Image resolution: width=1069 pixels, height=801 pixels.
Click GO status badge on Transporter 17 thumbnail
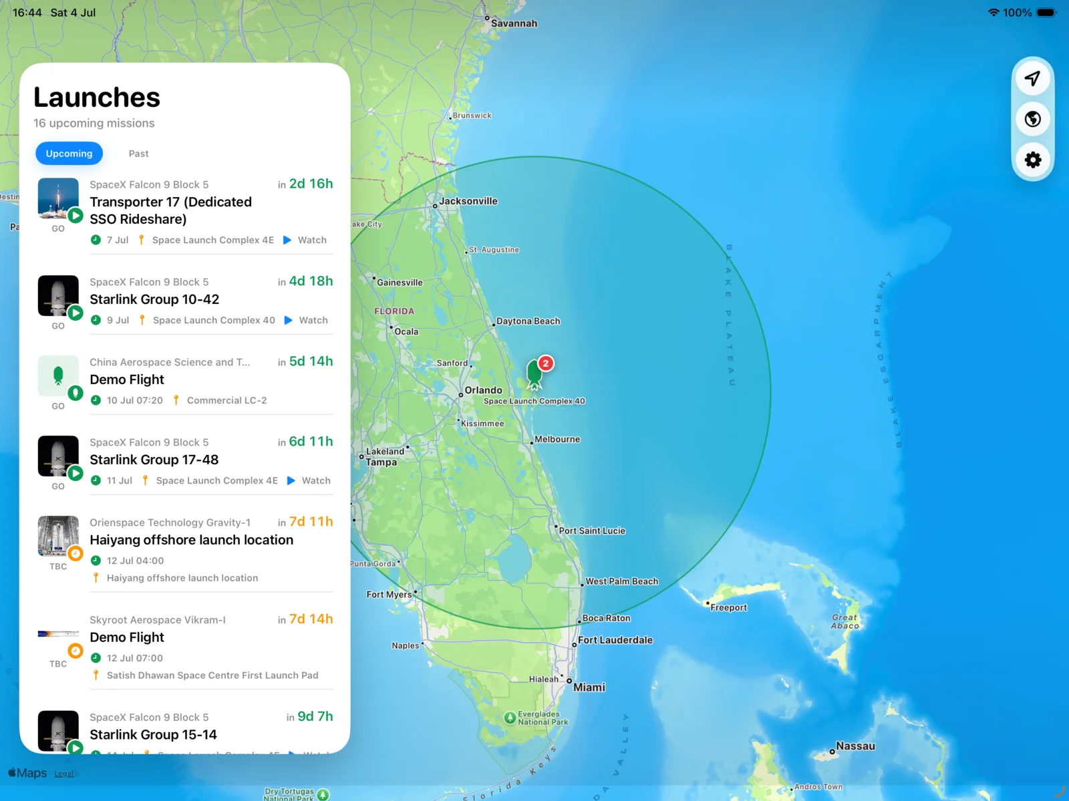(75, 215)
